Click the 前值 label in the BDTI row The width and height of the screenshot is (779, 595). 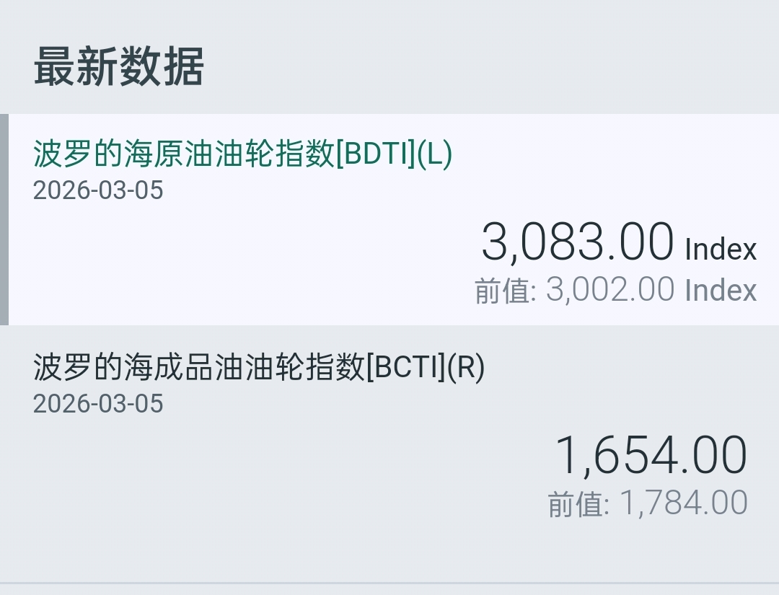point(503,291)
